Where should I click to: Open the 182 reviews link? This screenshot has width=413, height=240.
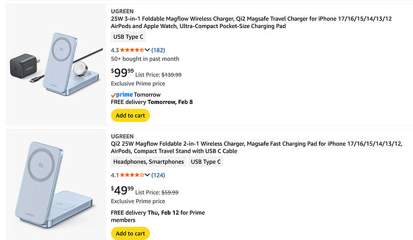click(x=159, y=50)
